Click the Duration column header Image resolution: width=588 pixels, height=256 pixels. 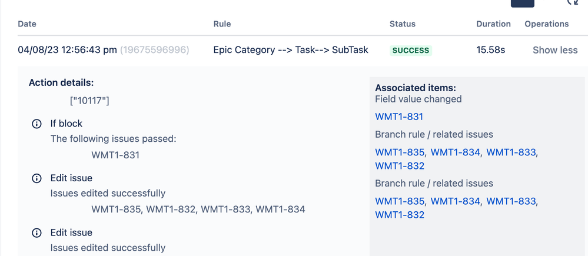tap(493, 24)
